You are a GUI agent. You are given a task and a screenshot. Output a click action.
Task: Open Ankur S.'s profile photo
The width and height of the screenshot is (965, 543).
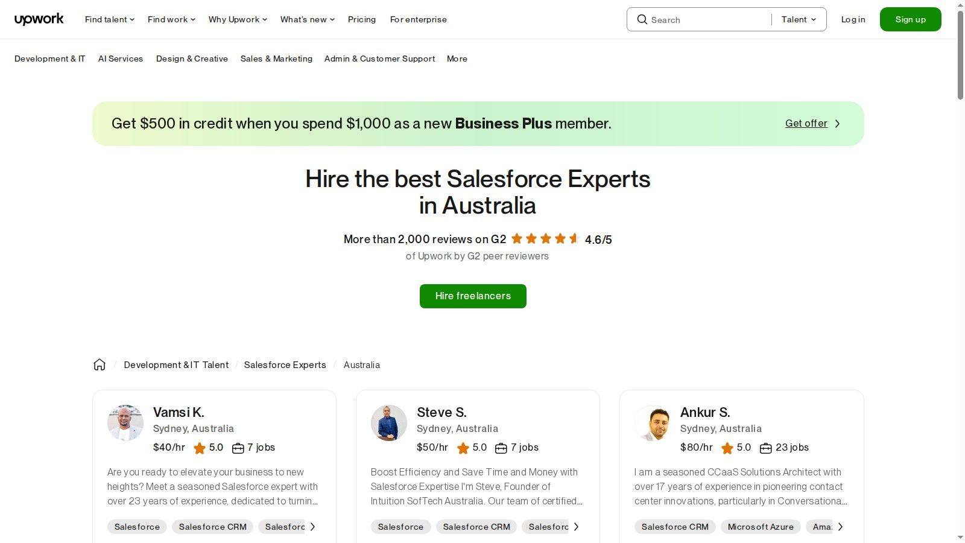tap(653, 423)
